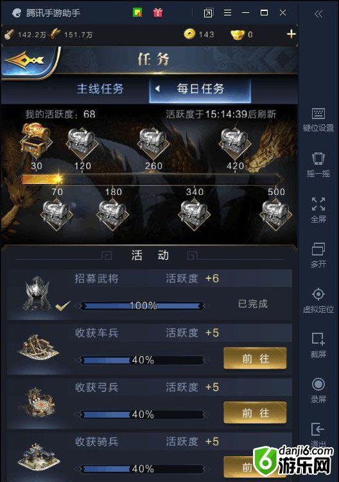This screenshot has height=482, width=339.
Task: Open the 虚拟定位 virtual location icon
Action: [x=318, y=294]
